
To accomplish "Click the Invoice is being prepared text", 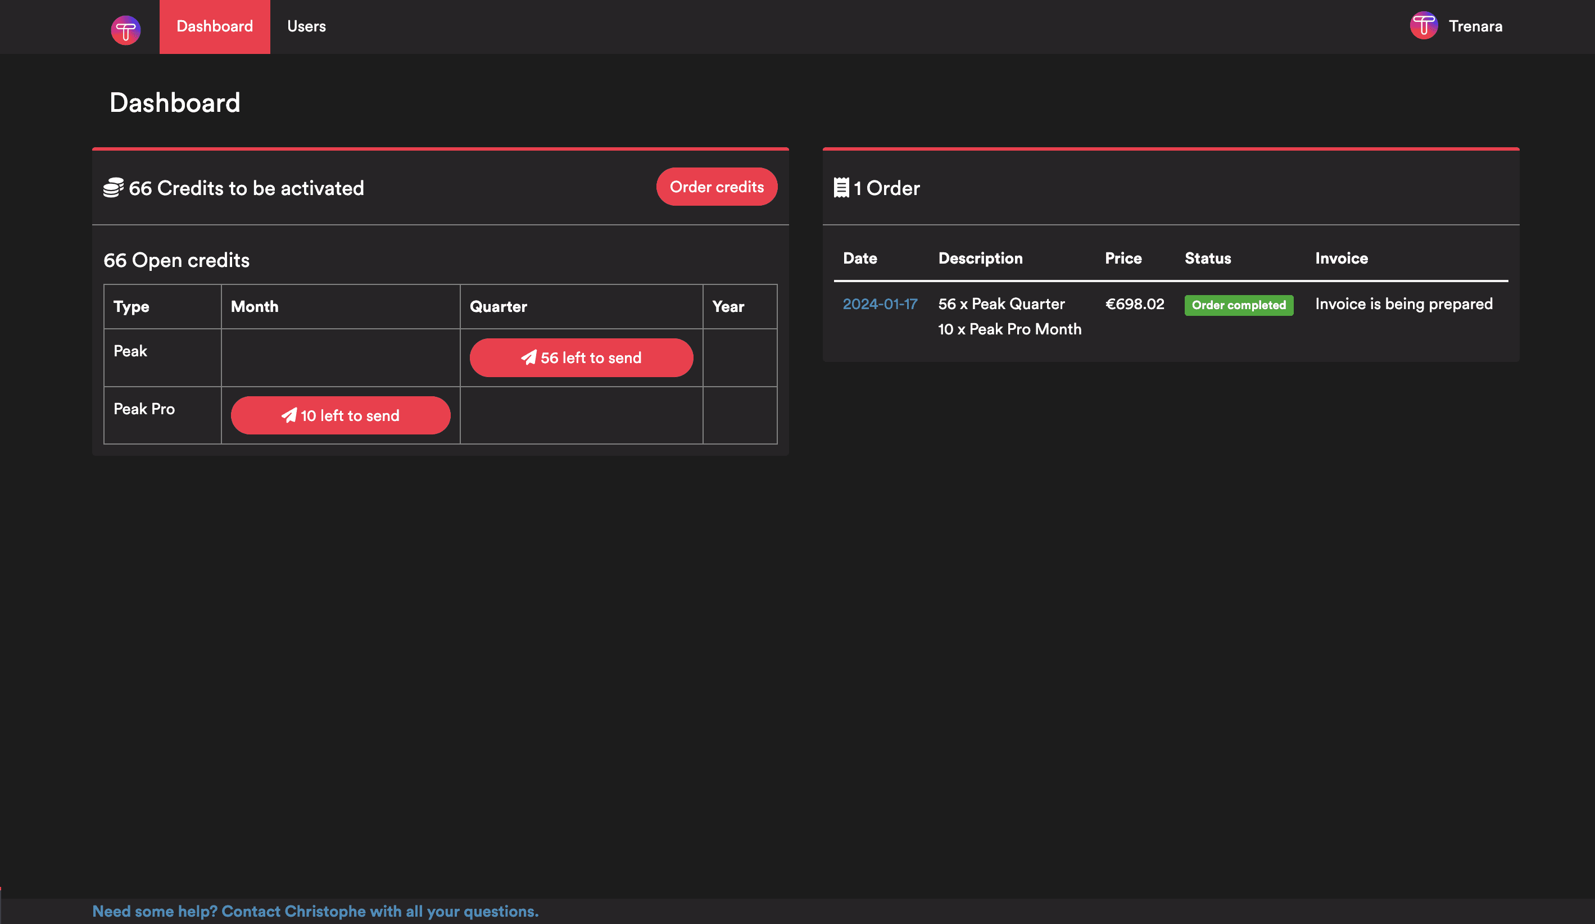I will (1403, 304).
